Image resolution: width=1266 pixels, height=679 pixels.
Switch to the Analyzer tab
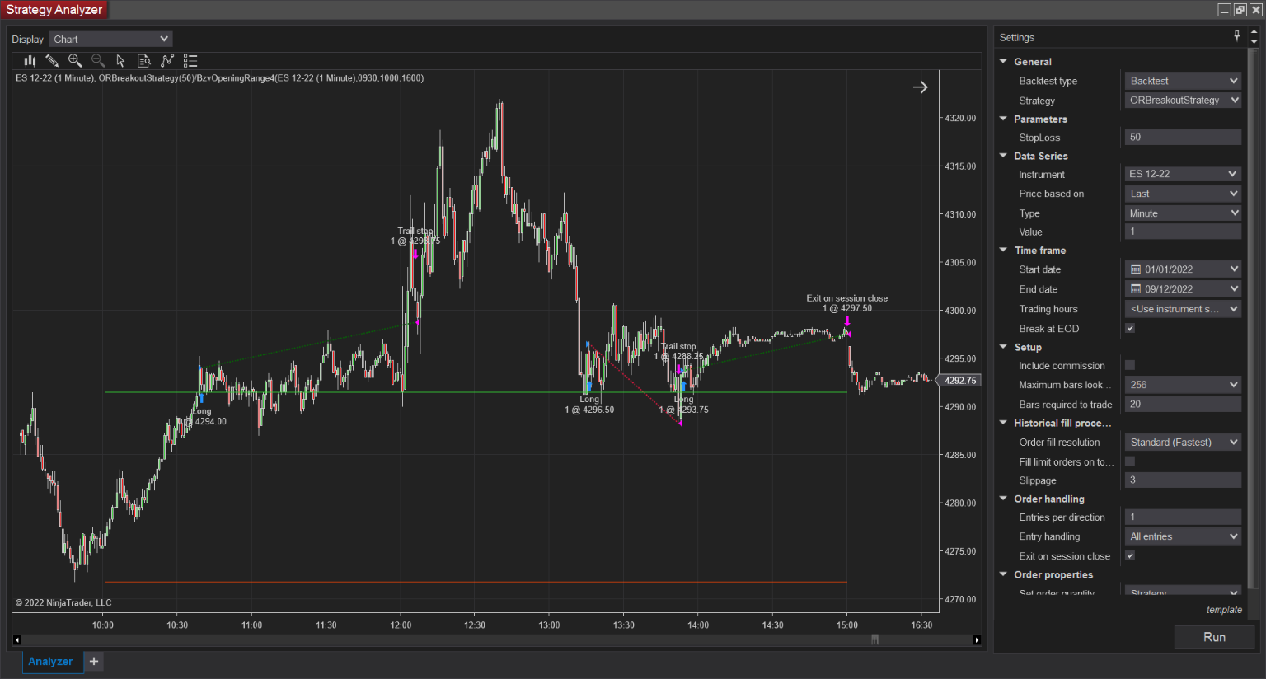(x=50, y=661)
